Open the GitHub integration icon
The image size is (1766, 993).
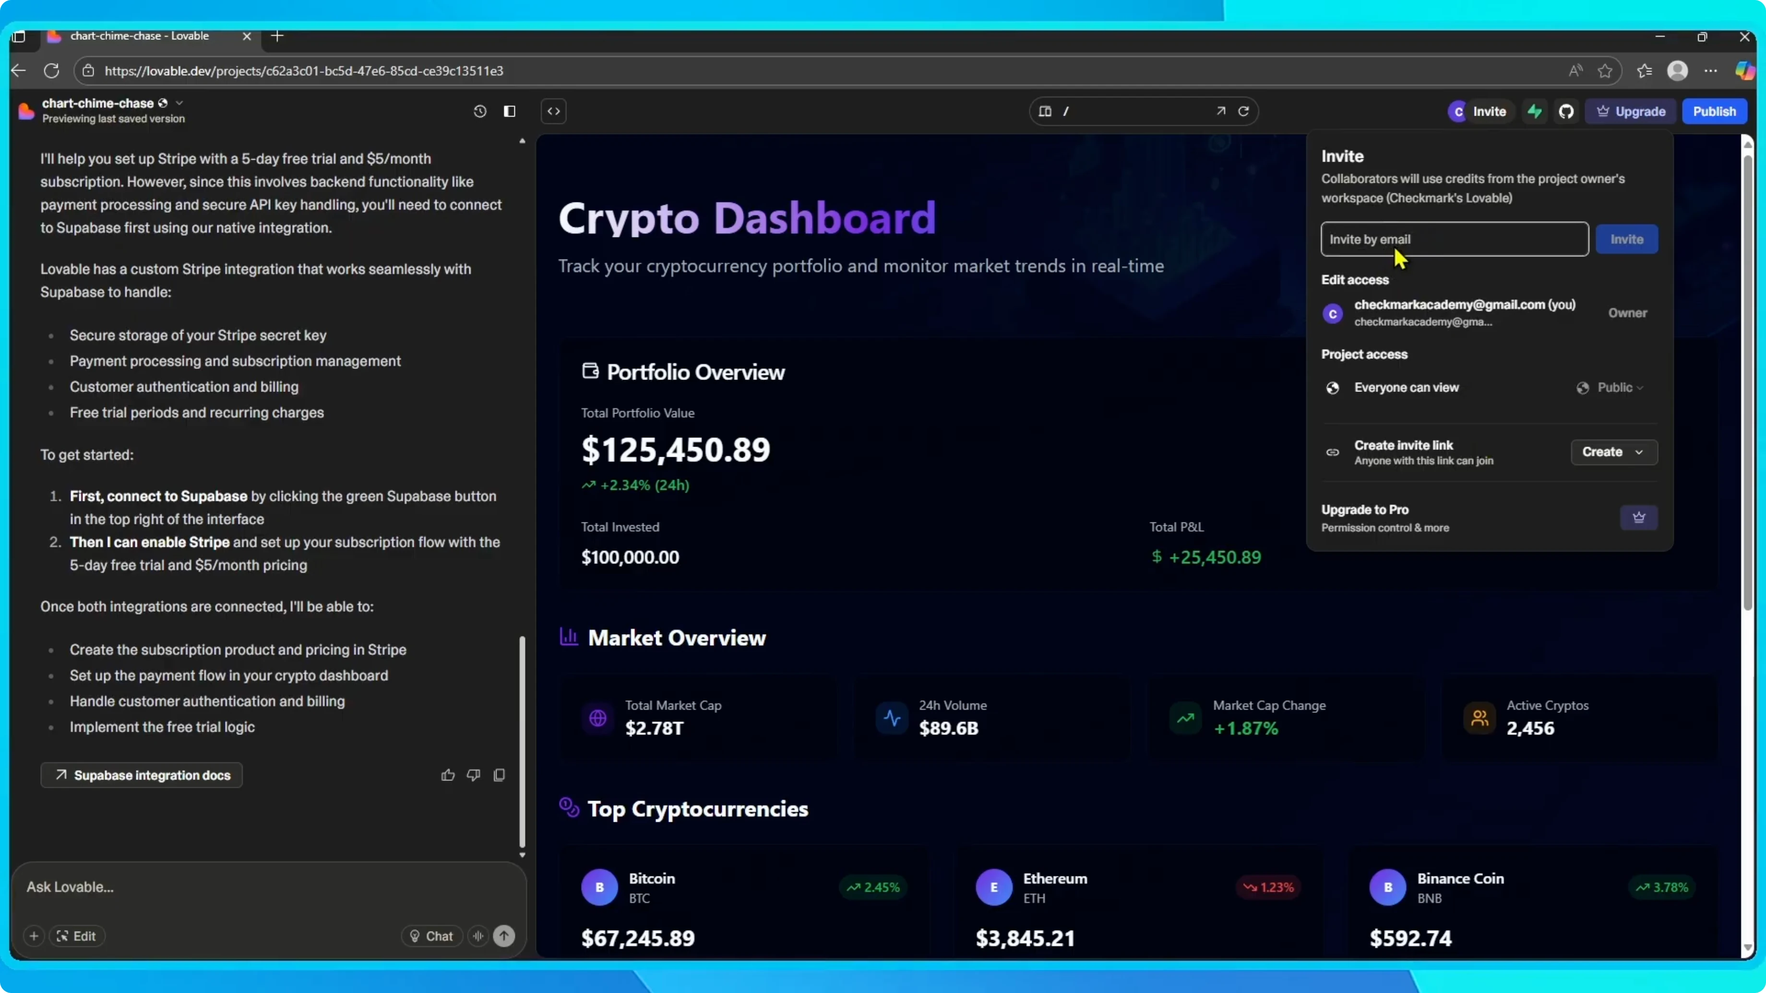click(x=1566, y=111)
